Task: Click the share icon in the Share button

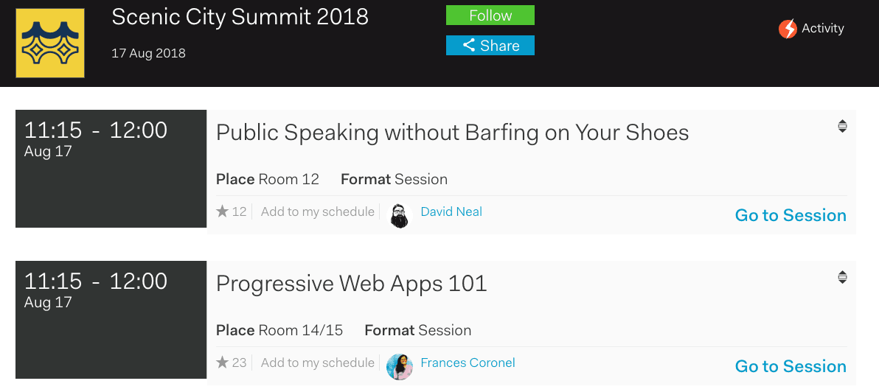Action: click(469, 46)
